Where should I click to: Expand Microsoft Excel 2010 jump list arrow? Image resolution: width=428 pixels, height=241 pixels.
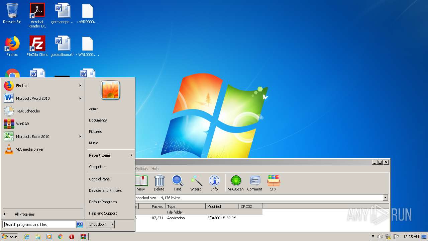[80, 137]
